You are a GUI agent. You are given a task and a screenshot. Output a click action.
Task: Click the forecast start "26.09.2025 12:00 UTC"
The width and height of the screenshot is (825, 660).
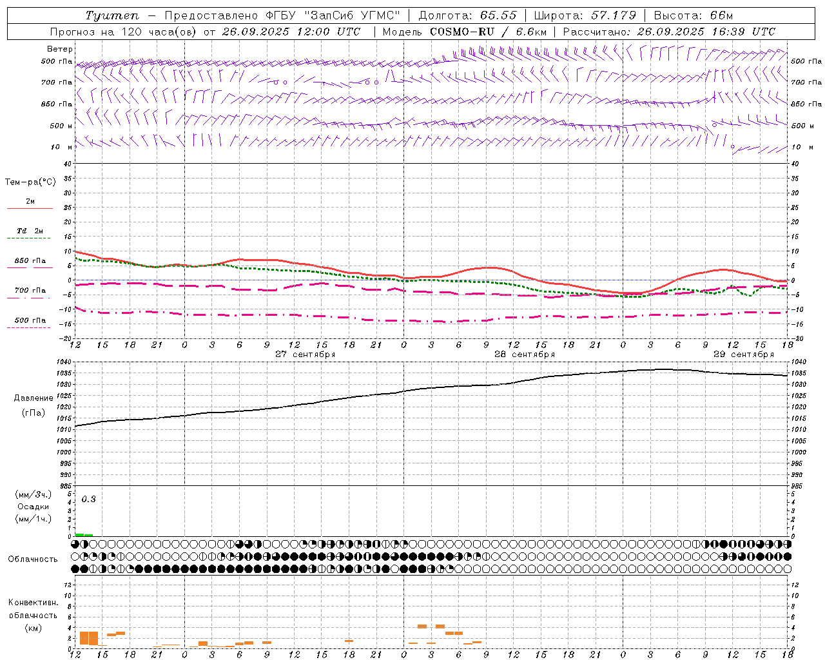tap(291, 32)
